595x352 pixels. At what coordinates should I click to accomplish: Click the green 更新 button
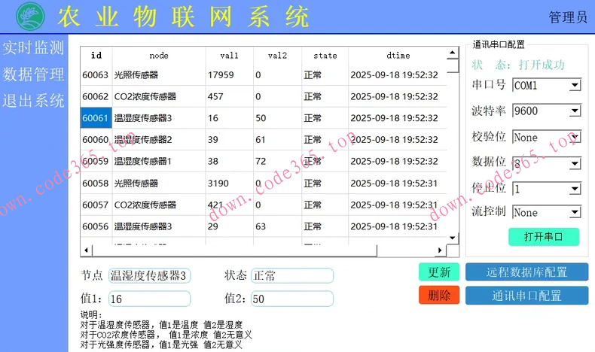point(439,272)
